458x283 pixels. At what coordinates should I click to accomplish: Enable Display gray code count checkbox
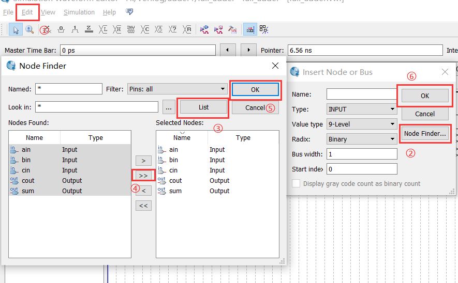[296, 184]
